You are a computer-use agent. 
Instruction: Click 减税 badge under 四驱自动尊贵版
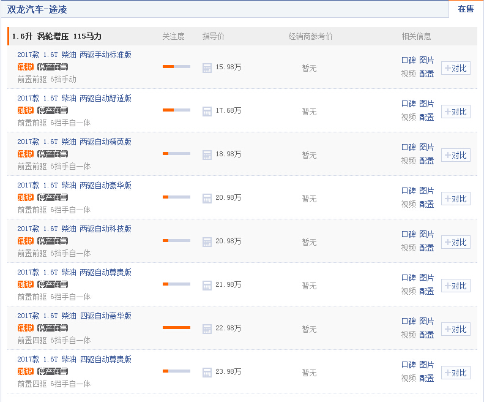26,371
